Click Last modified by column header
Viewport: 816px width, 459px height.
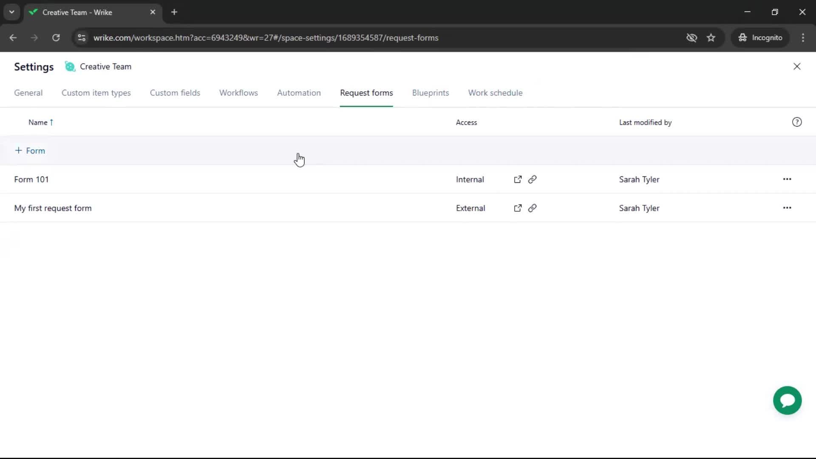[645, 122]
